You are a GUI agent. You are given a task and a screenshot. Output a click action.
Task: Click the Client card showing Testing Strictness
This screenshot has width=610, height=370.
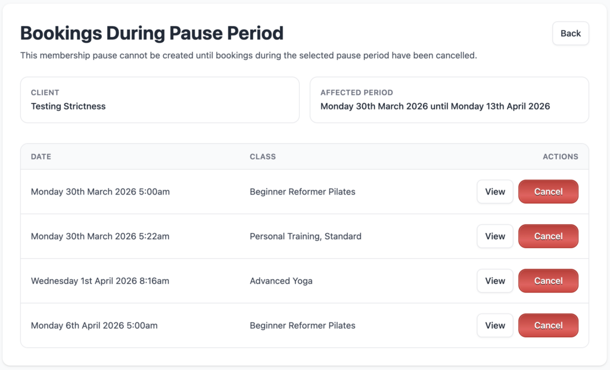click(x=160, y=100)
